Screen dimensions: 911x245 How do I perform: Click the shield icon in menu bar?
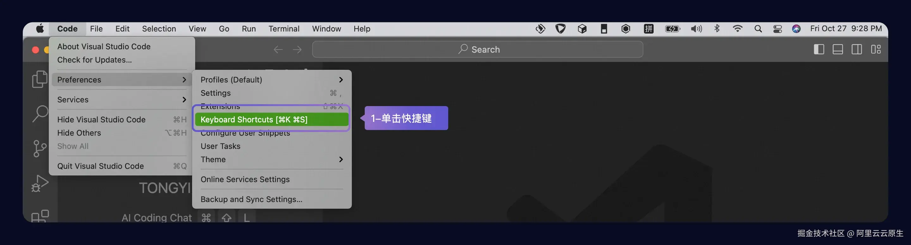coord(561,29)
